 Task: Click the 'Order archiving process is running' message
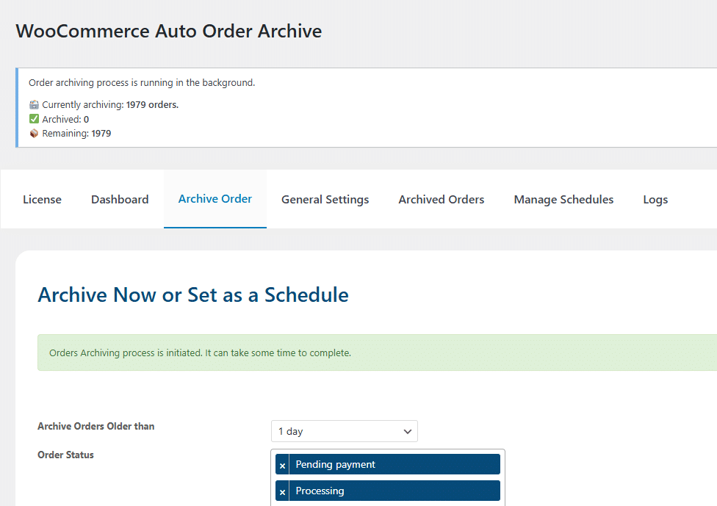coord(142,83)
